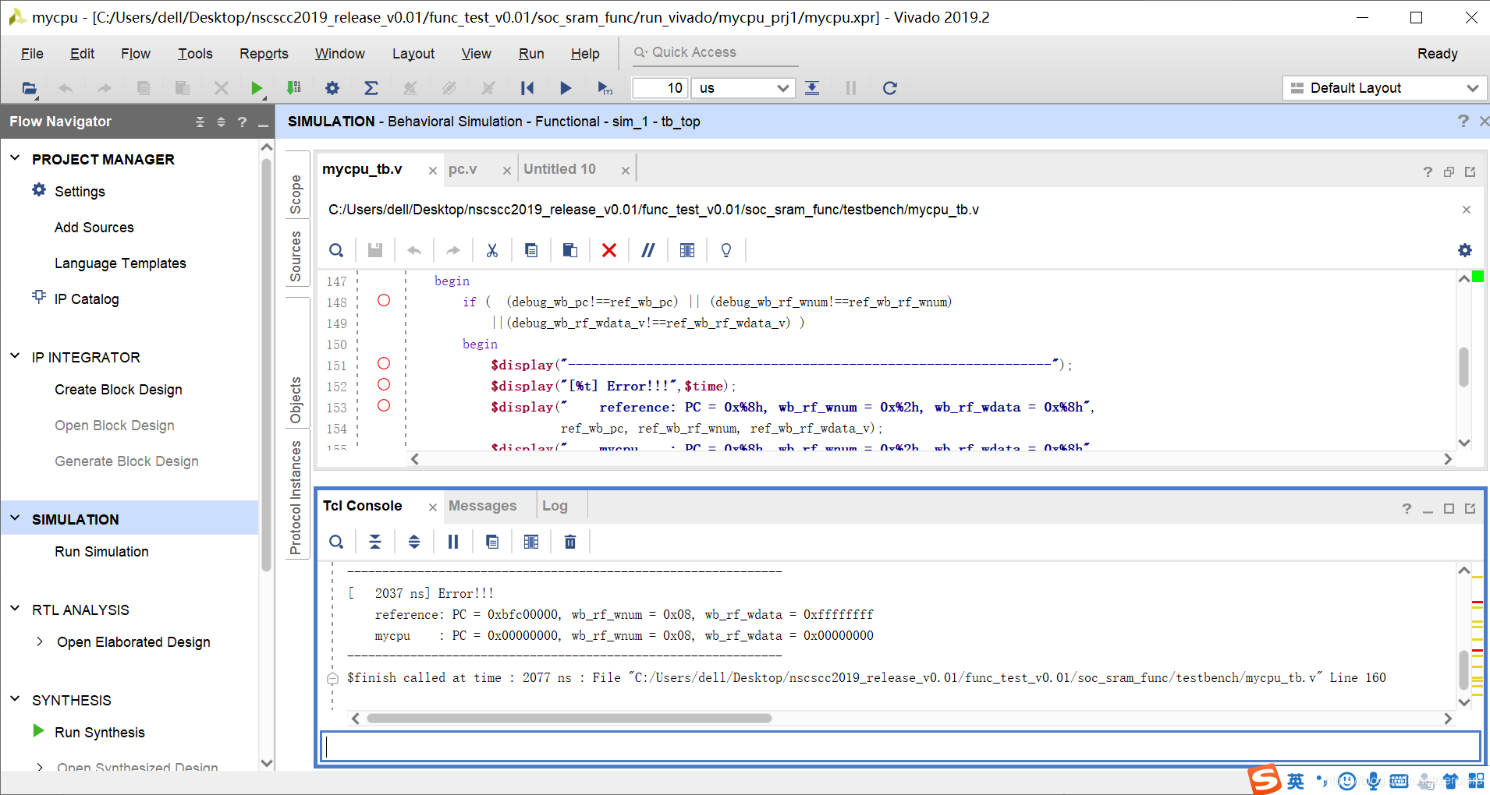Click the green Run Simulation toolbar icon
Viewport: 1490px width, 795px height.
(x=256, y=88)
